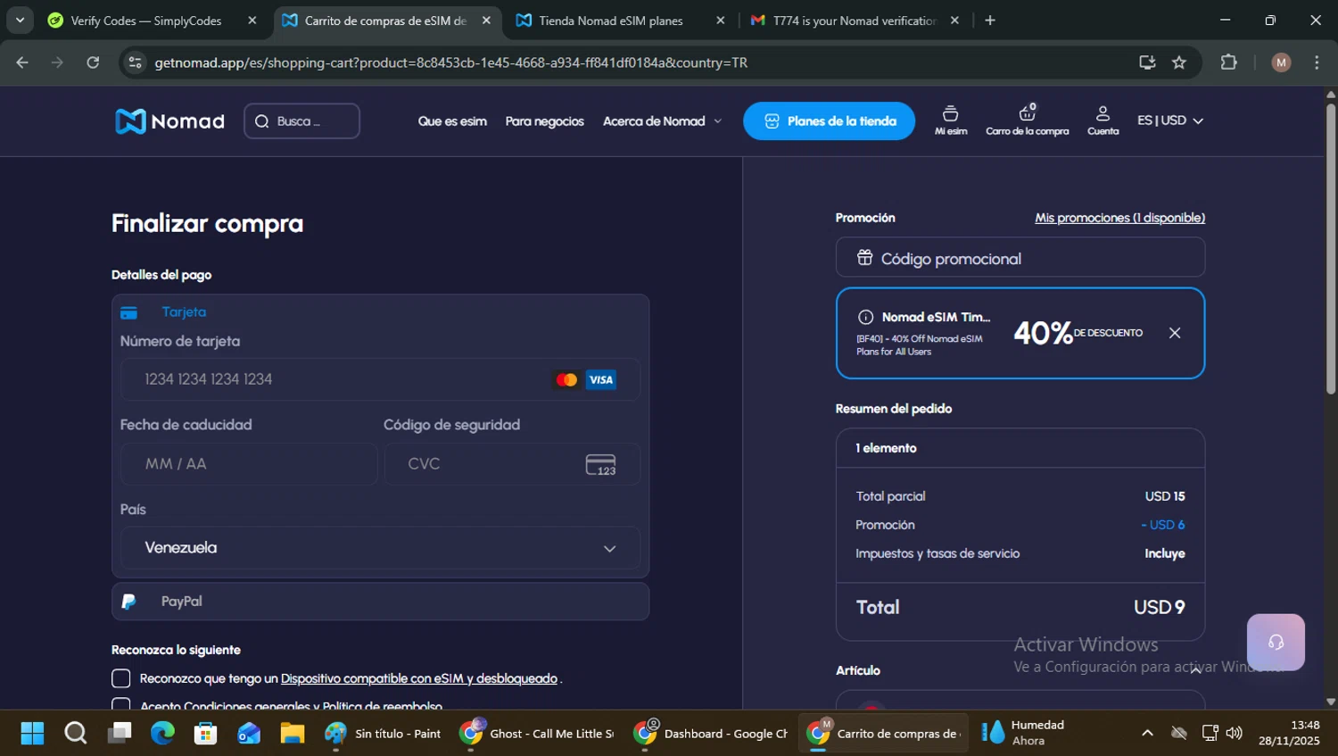Reload the browser page

pos(93,62)
